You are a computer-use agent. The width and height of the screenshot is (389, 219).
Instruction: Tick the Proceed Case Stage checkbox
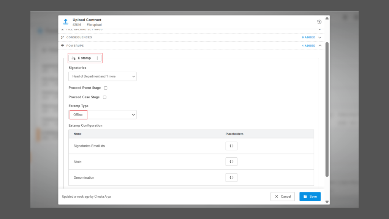click(x=105, y=97)
